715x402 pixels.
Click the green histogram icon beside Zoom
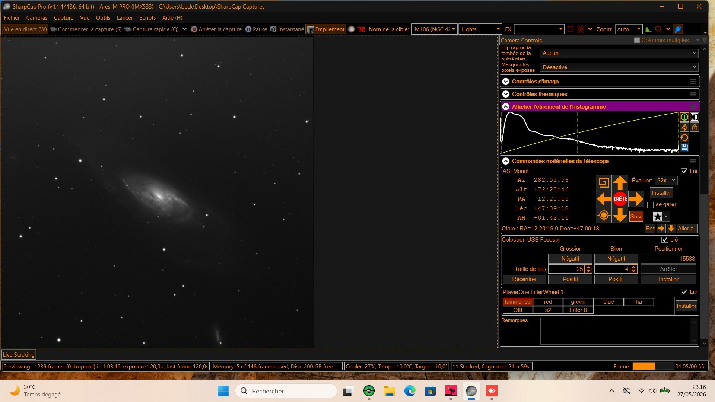[648, 29]
